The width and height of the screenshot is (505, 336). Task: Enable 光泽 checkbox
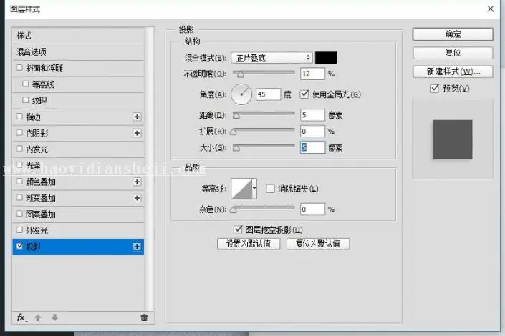[19, 164]
